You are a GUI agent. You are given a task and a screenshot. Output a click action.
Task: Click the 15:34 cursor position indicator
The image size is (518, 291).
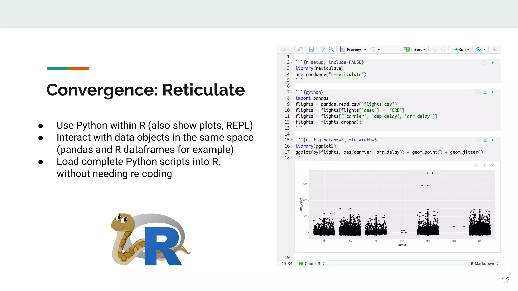coord(287,264)
